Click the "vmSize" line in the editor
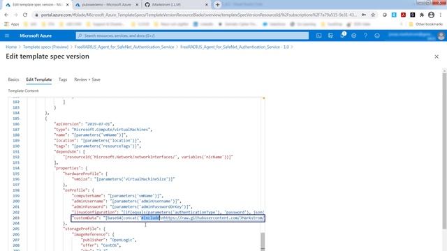The width and height of the screenshot is (447, 251). 124,179
